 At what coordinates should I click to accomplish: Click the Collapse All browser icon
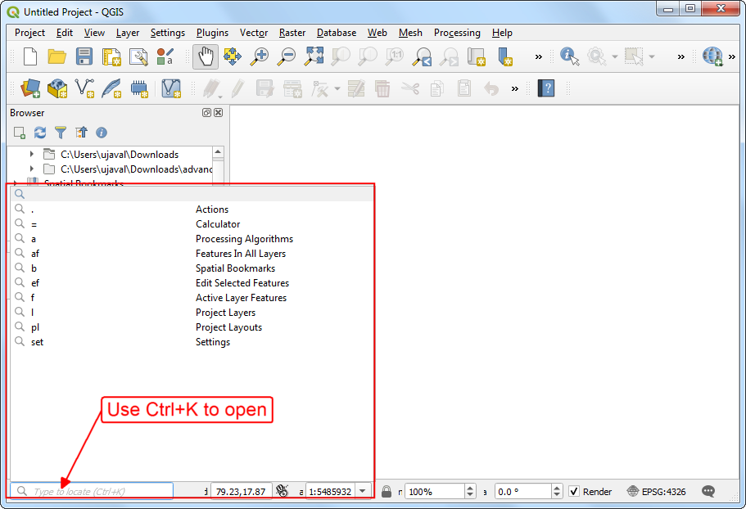81,133
